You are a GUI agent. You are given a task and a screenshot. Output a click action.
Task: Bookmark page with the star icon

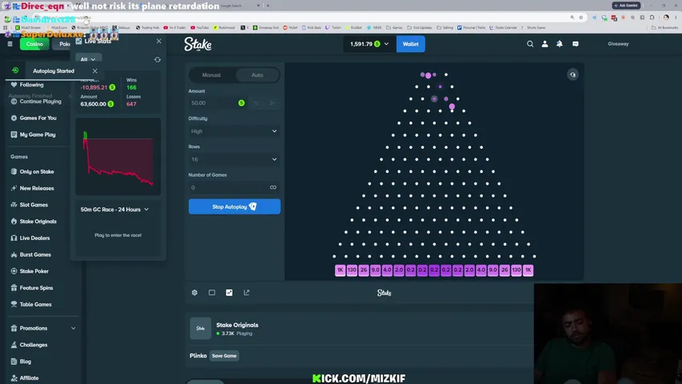click(x=581, y=18)
